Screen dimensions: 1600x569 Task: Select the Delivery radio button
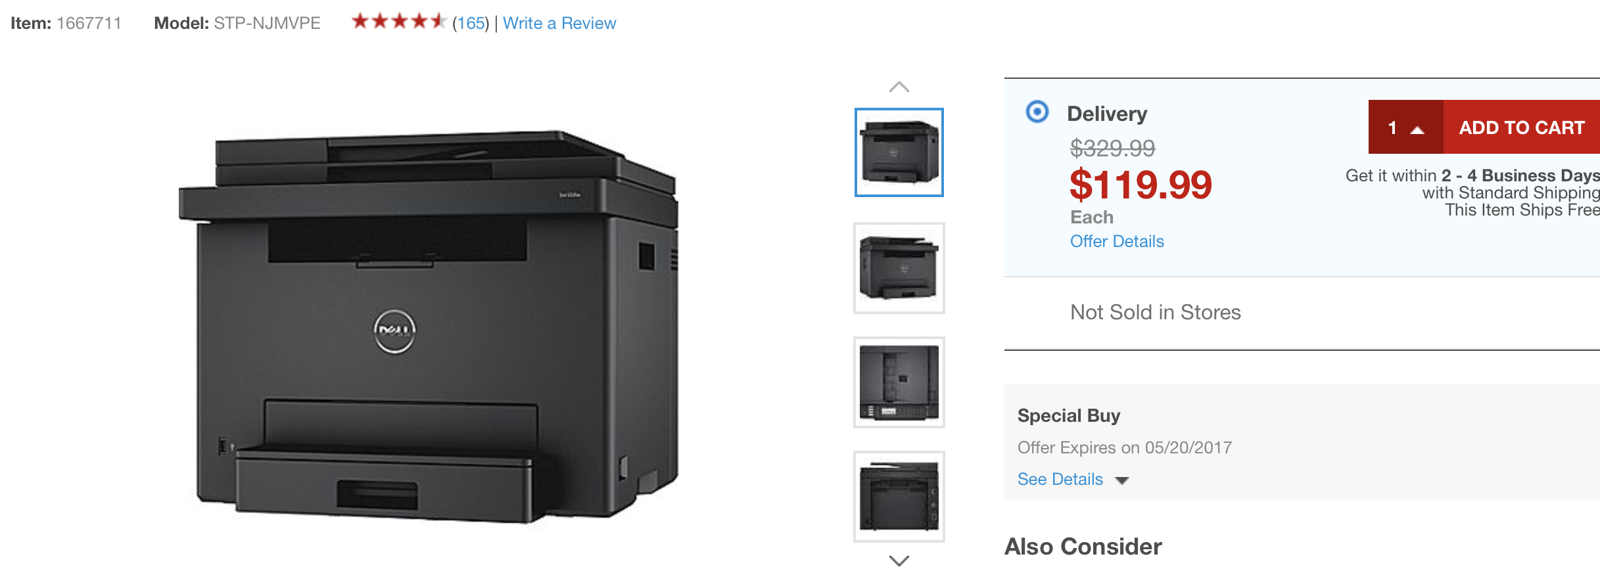coord(1037,112)
